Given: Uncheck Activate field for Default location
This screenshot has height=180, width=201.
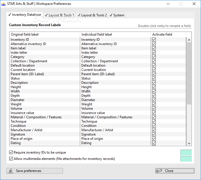Looking at the screenshot, I should pyautogui.click(x=154, y=65).
